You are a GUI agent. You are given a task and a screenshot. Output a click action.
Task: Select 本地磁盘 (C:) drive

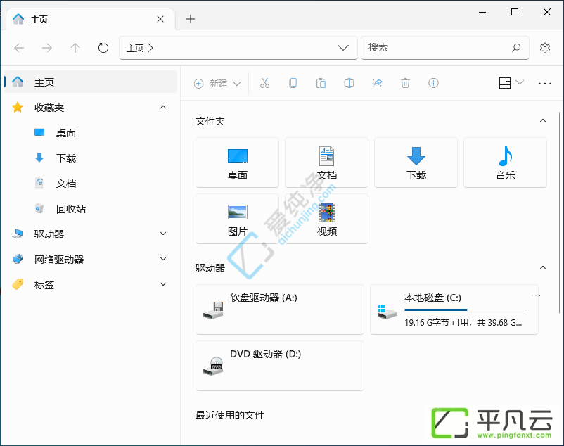454,310
